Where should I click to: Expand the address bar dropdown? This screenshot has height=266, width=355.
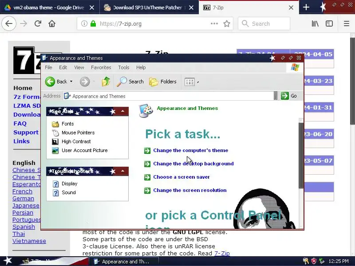(x=275, y=96)
